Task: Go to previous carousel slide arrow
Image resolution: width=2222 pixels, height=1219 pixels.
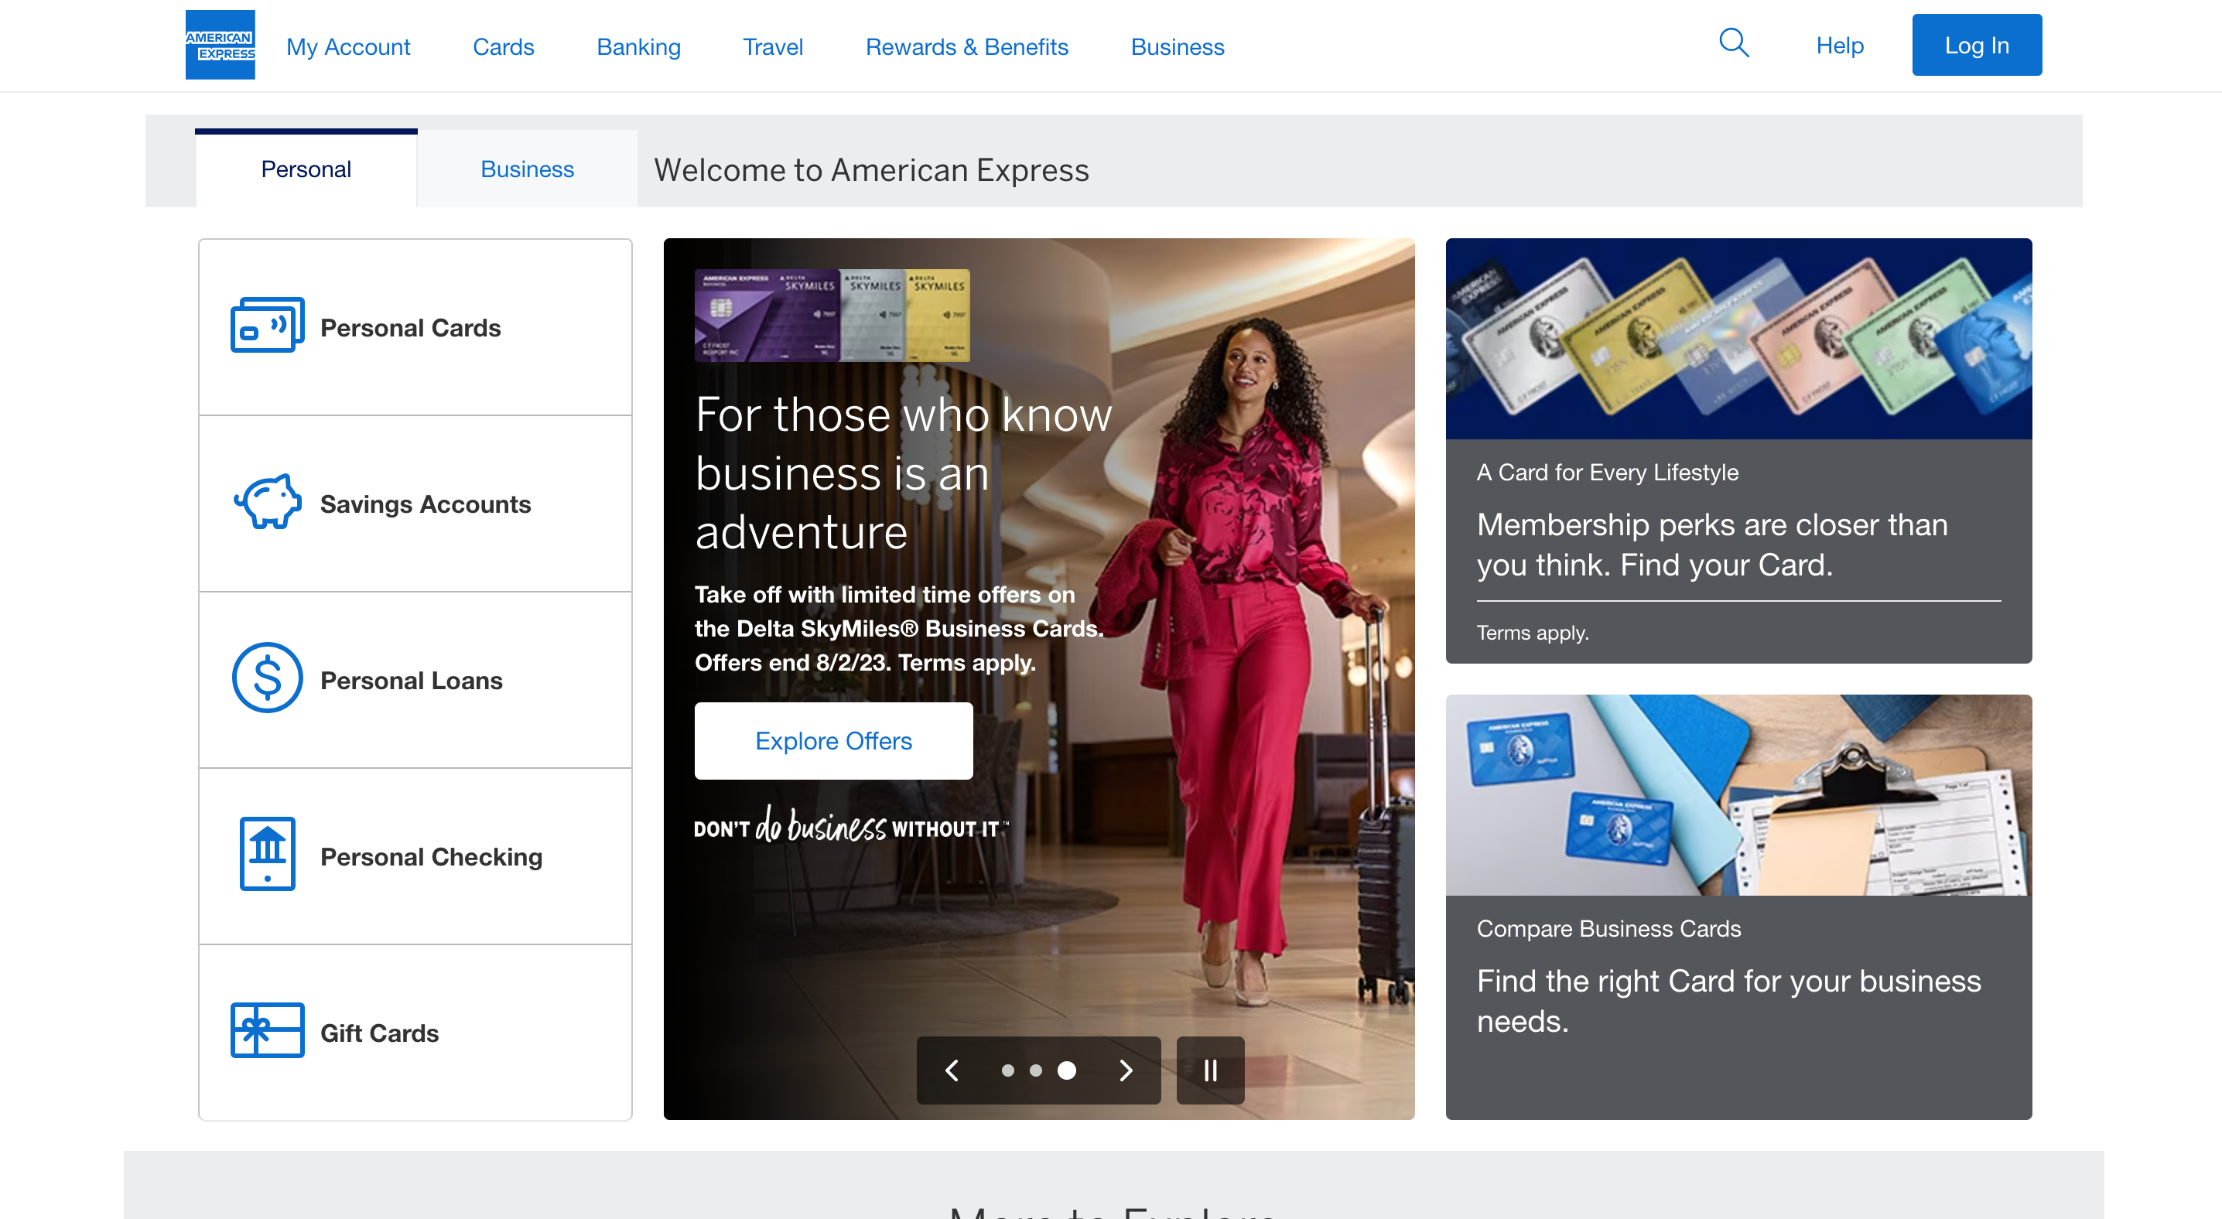Action: tap(952, 1070)
